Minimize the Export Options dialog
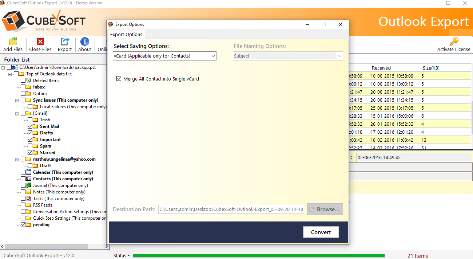Screen dimensions: 473x259 click(307, 24)
